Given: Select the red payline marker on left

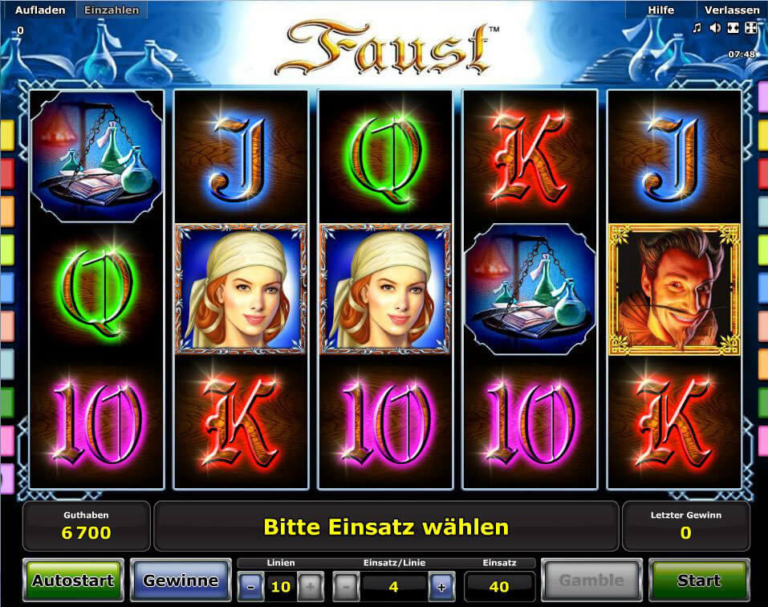Looking at the screenshot, I should (7, 173).
